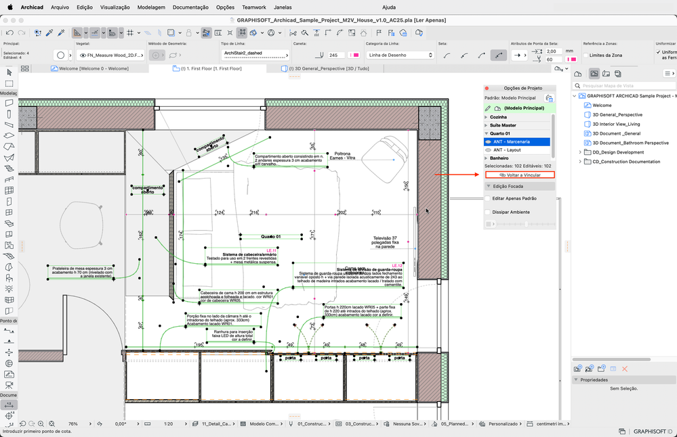Click the Voltar a Vincular button
Viewport: 677px width, 437px height.
click(520, 175)
